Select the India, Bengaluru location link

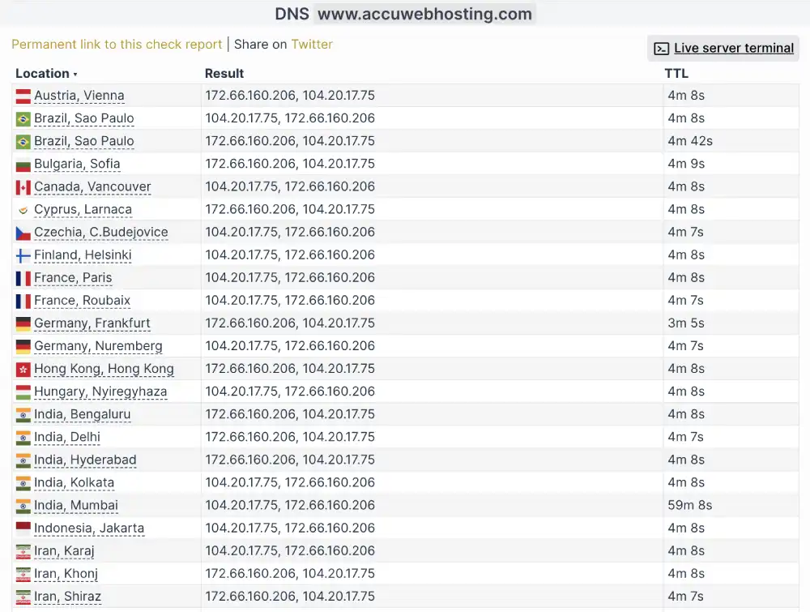click(x=82, y=414)
